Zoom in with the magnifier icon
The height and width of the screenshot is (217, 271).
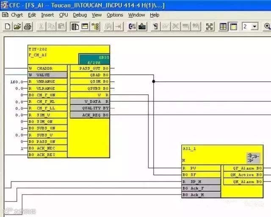coord(267,27)
